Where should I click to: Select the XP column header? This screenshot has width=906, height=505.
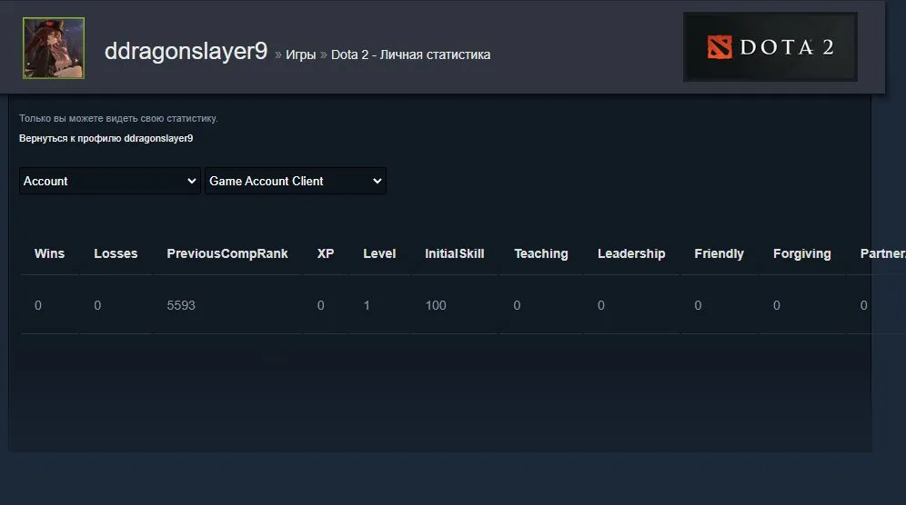pos(326,254)
